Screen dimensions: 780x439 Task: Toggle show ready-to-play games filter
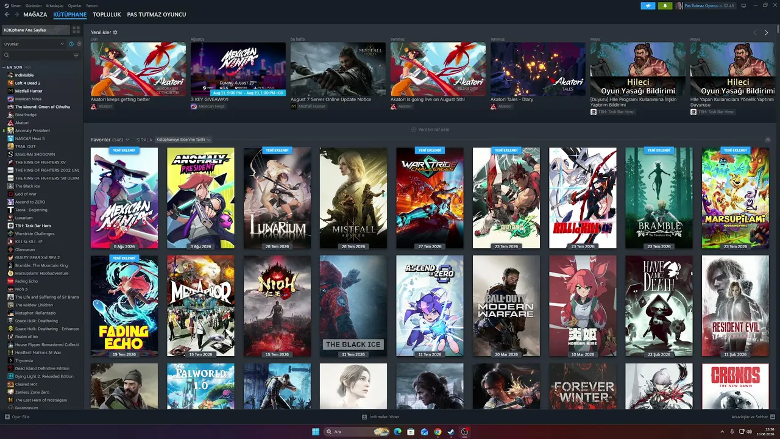(x=79, y=44)
